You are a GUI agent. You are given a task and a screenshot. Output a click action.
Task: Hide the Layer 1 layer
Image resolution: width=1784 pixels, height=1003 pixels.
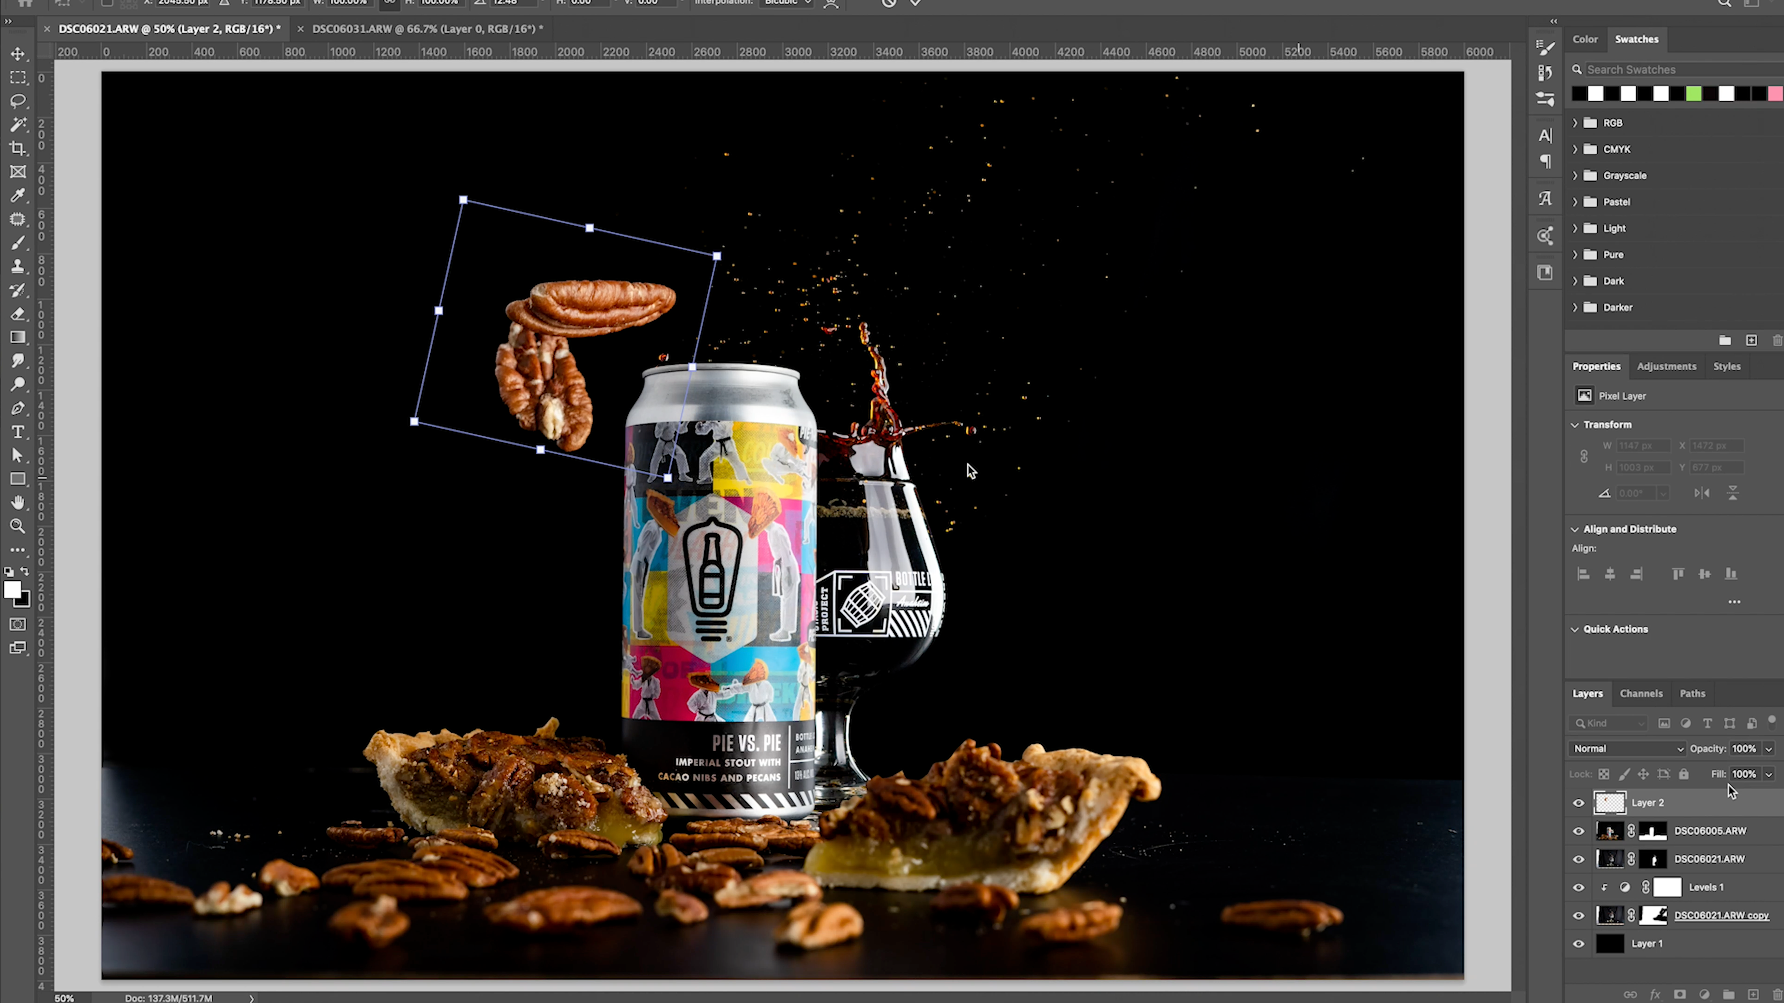coord(1578,944)
